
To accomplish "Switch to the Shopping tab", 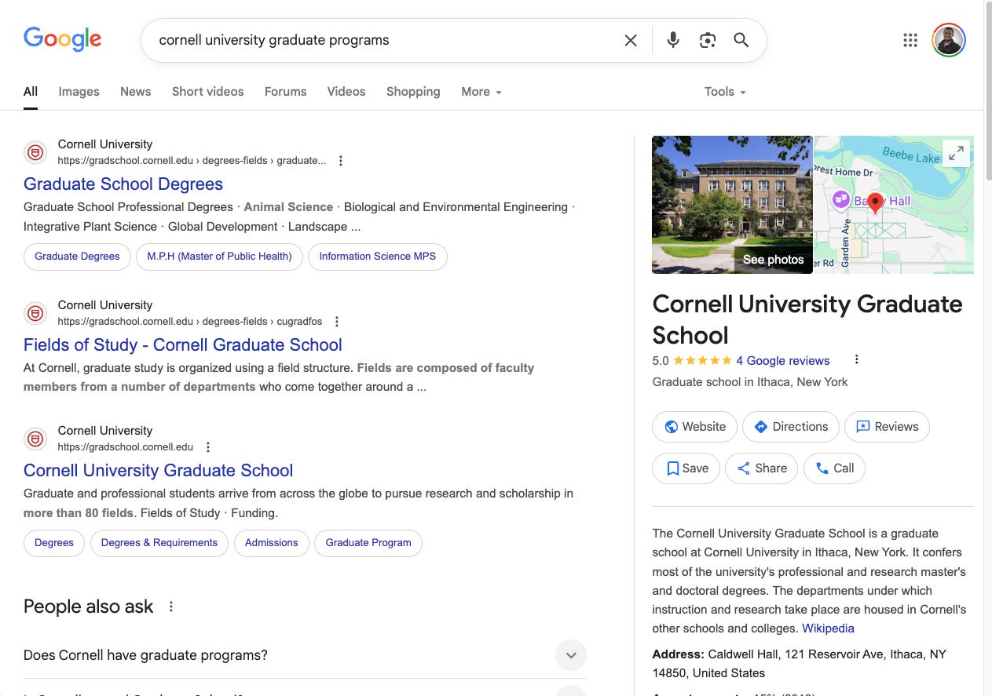I will point(413,92).
